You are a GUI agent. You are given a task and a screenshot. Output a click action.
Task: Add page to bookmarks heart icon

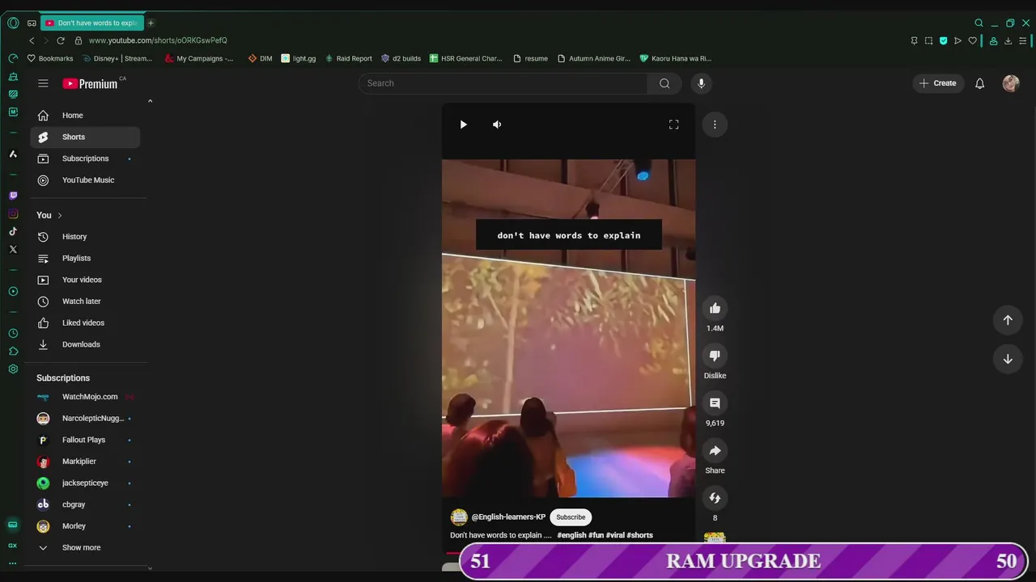tap(972, 40)
